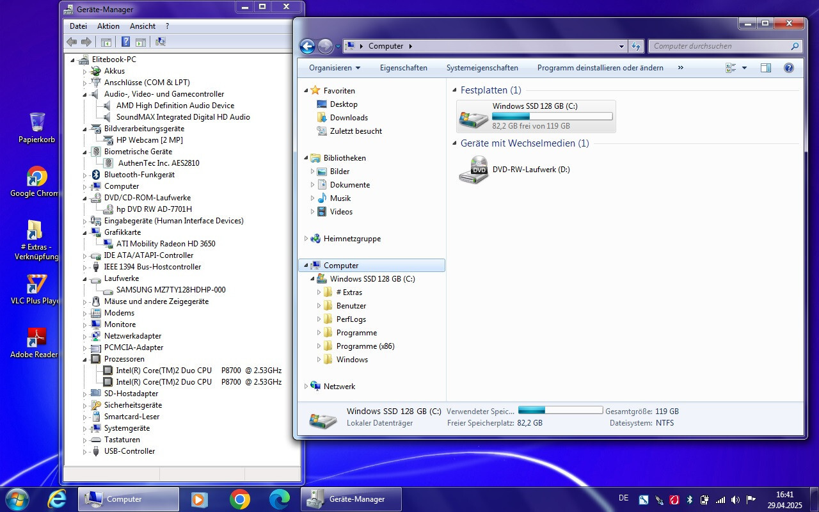
Task: Click the Bluetooth icon in the system tray
Action: click(690, 499)
